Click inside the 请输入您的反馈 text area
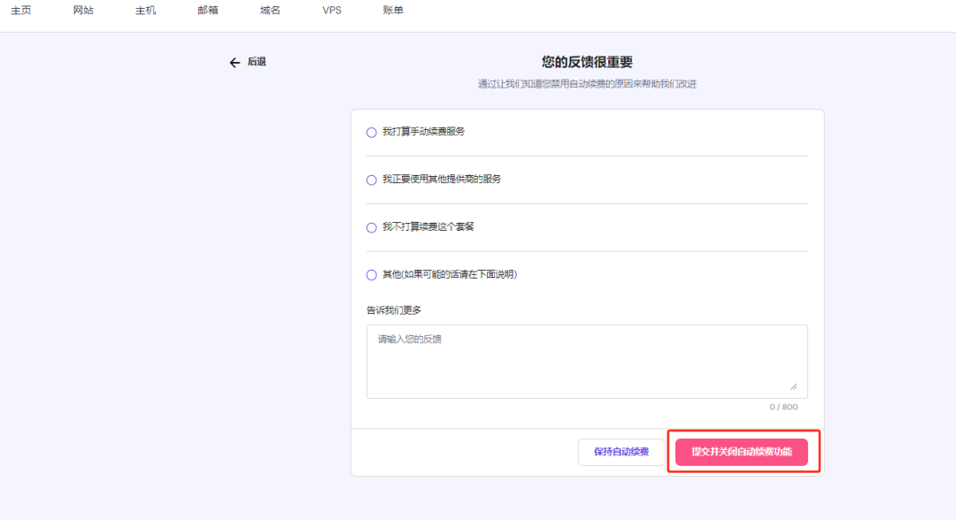This screenshot has height=520, width=956. 587,361
